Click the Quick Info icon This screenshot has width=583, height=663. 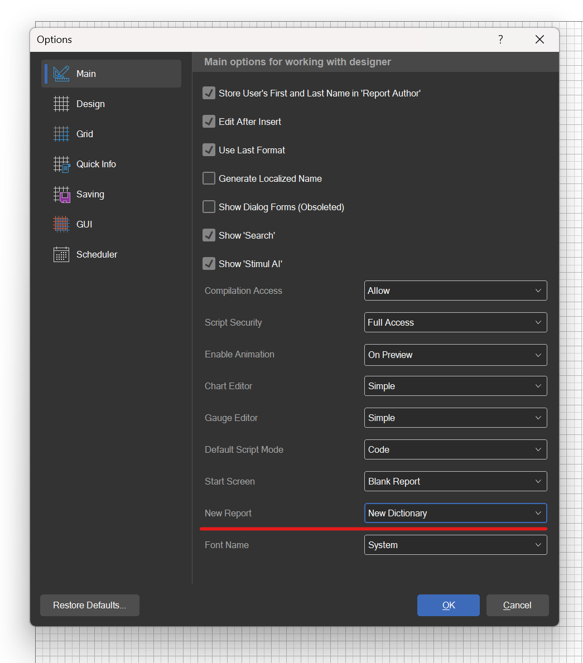(x=61, y=164)
